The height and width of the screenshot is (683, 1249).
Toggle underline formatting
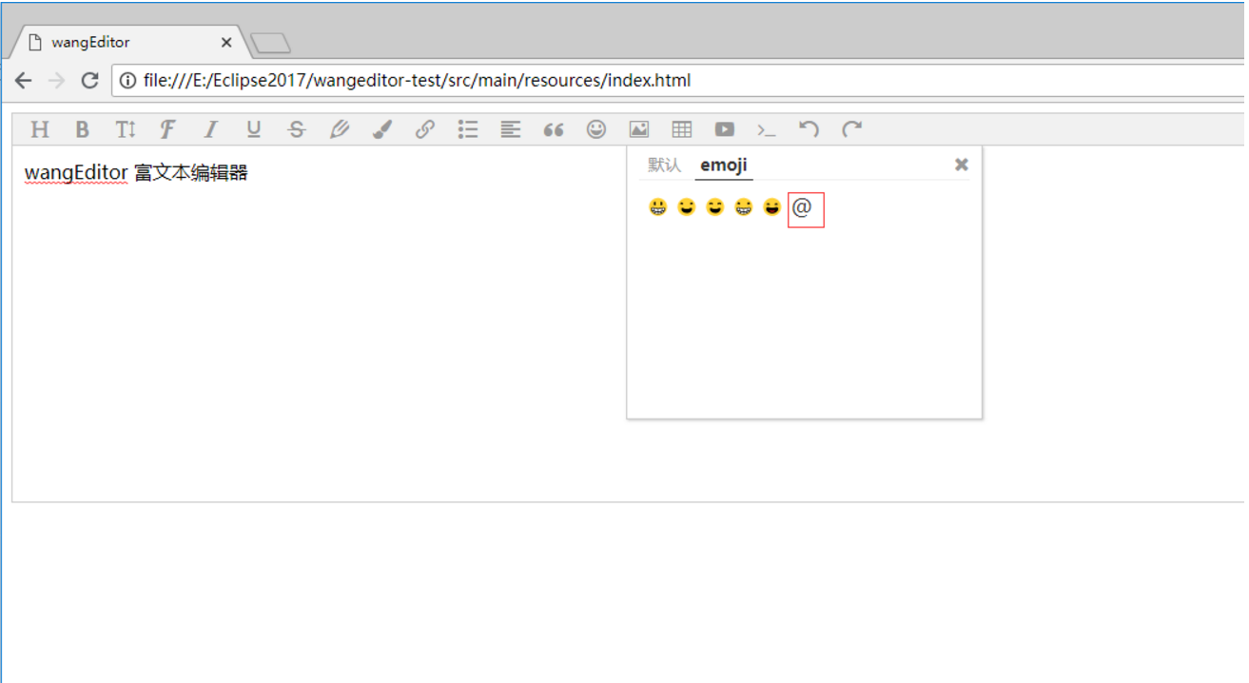[x=254, y=129]
